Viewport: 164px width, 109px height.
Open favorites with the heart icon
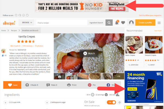[x=123, y=23]
